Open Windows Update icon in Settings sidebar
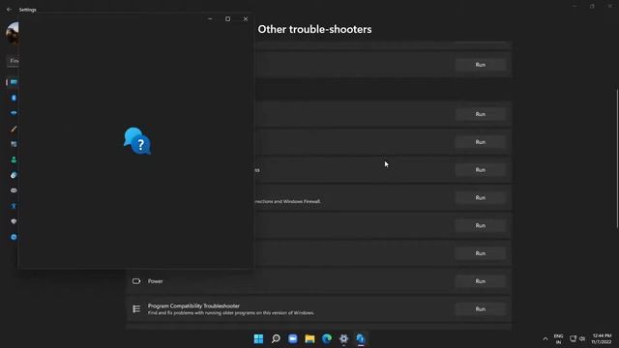This screenshot has height=348, width=619. (x=14, y=237)
